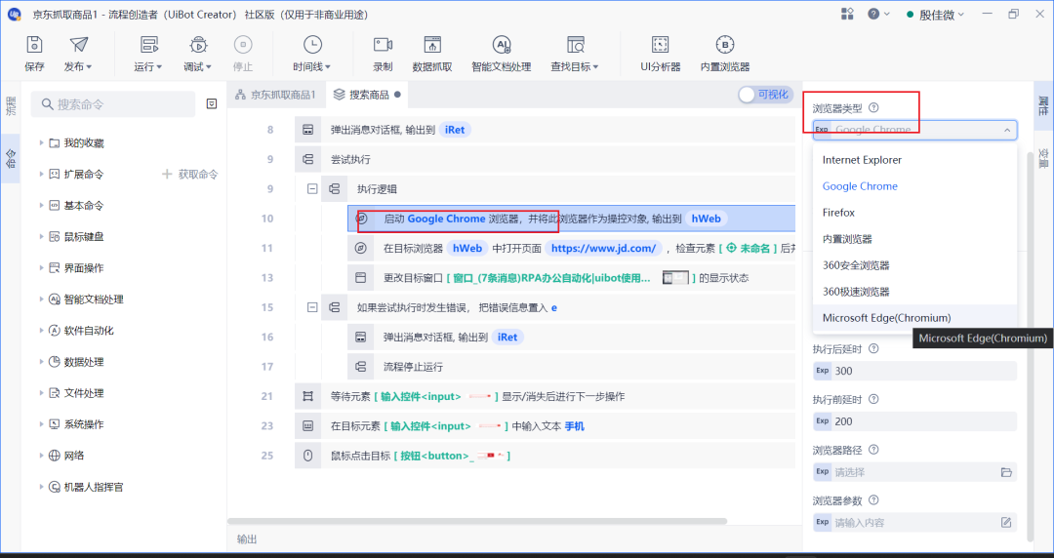1054x558 pixels.
Task: Open the 内置浏览器 built-in browser tool
Action: tap(724, 54)
